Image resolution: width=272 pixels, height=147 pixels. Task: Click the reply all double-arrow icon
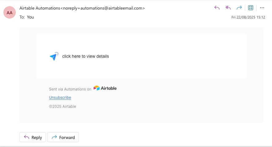[x=228, y=8]
